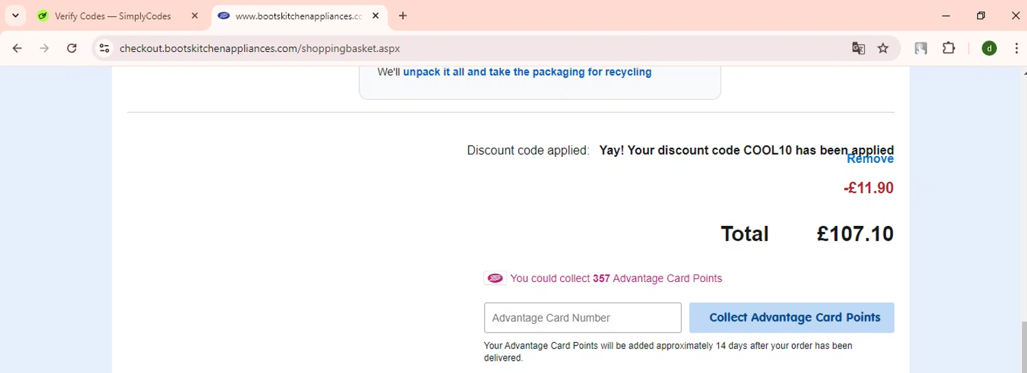1027x373 pixels.
Task: Reload the page with the refresh icon
Action: click(72, 48)
